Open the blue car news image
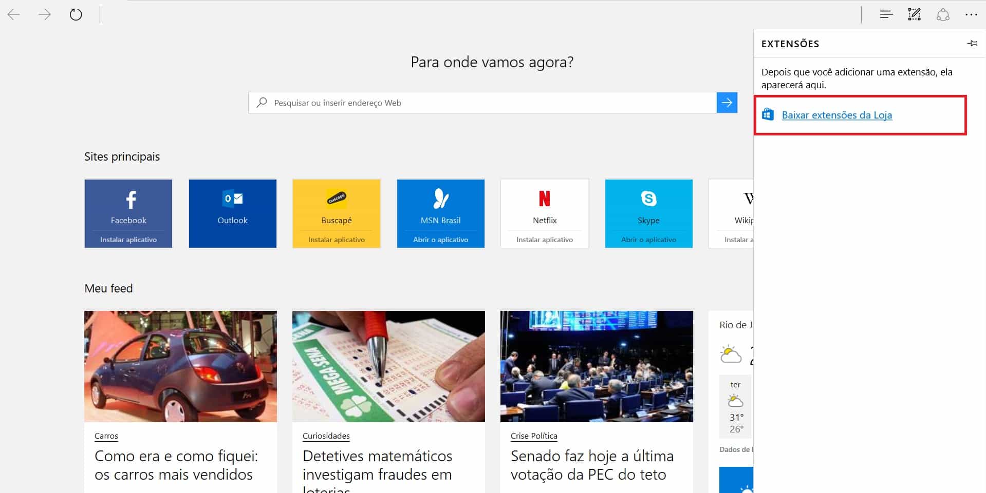Image resolution: width=986 pixels, height=493 pixels. click(180, 366)
